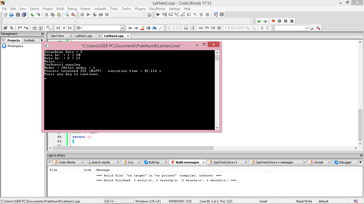Close the Start here tab
This screenshot has height=204, width=364.
71,36
